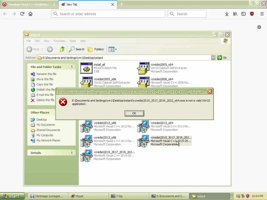Open My Network Places link
This screenshot has height=200, width=267.
pos(48,140)
